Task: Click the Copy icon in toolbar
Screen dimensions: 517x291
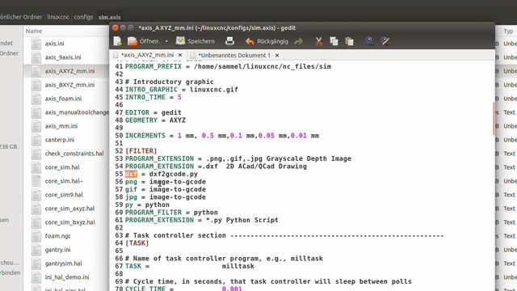Action: tap(334, 41)
